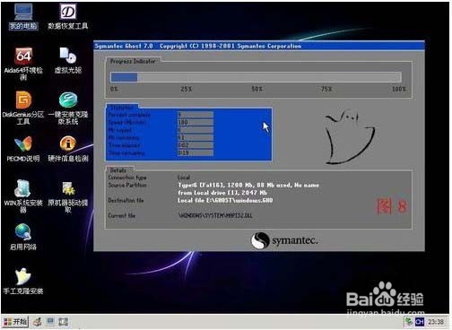
Task: Launch the DiskGenius partition tool icon
Action: point(23,108)
